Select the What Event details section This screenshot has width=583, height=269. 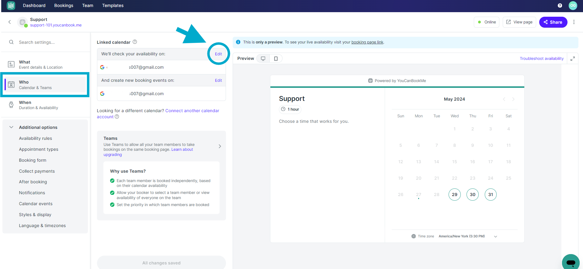(45, 64)
